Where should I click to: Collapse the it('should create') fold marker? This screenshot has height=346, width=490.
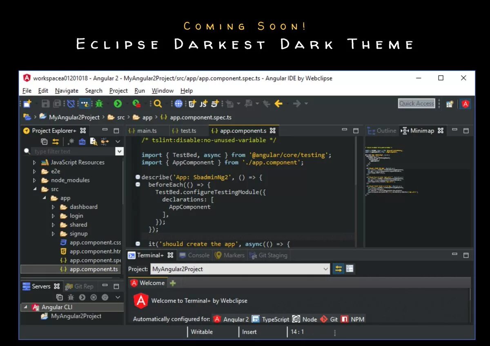(x=138, y=244)
